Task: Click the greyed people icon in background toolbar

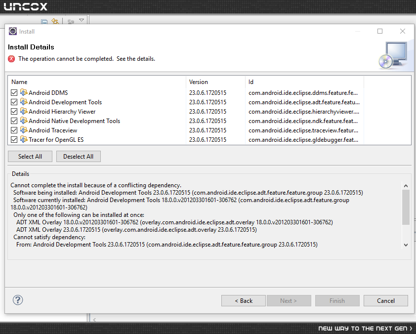Action: tap(71, 21)
